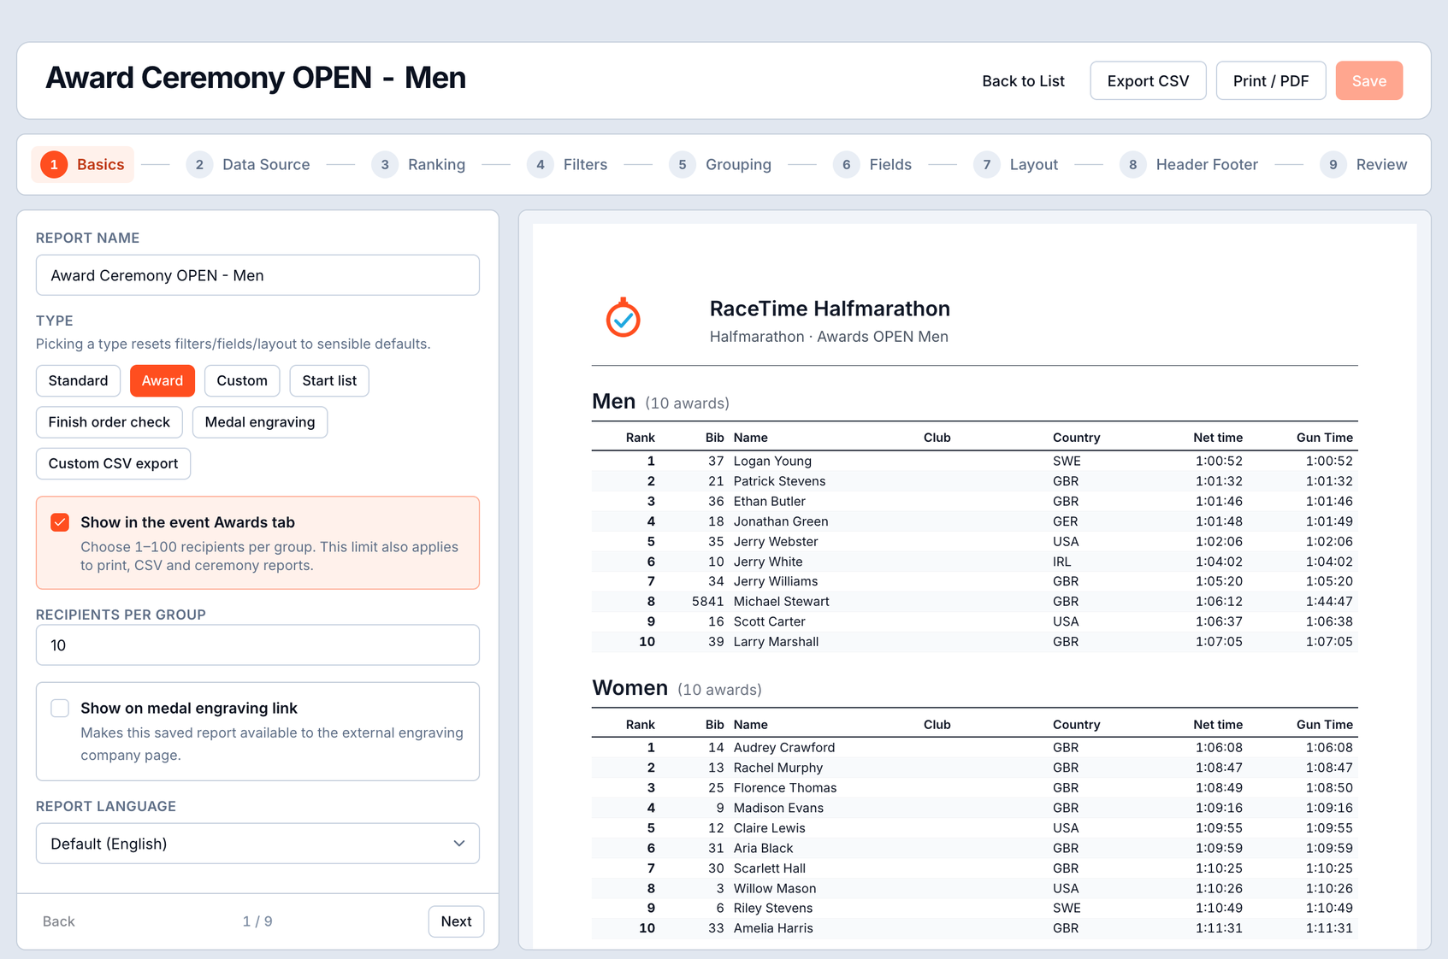The image size is (1448, 959).
Task: Choose the Standard report type
Action: (78, 380)
